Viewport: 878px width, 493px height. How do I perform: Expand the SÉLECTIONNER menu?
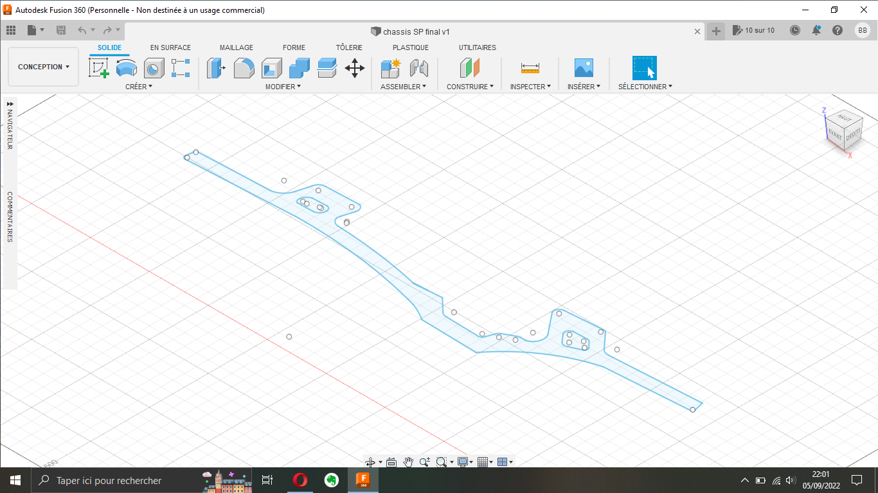tap(645, 87)
